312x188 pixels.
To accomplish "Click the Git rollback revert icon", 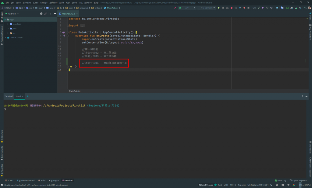I will (271, 8).
